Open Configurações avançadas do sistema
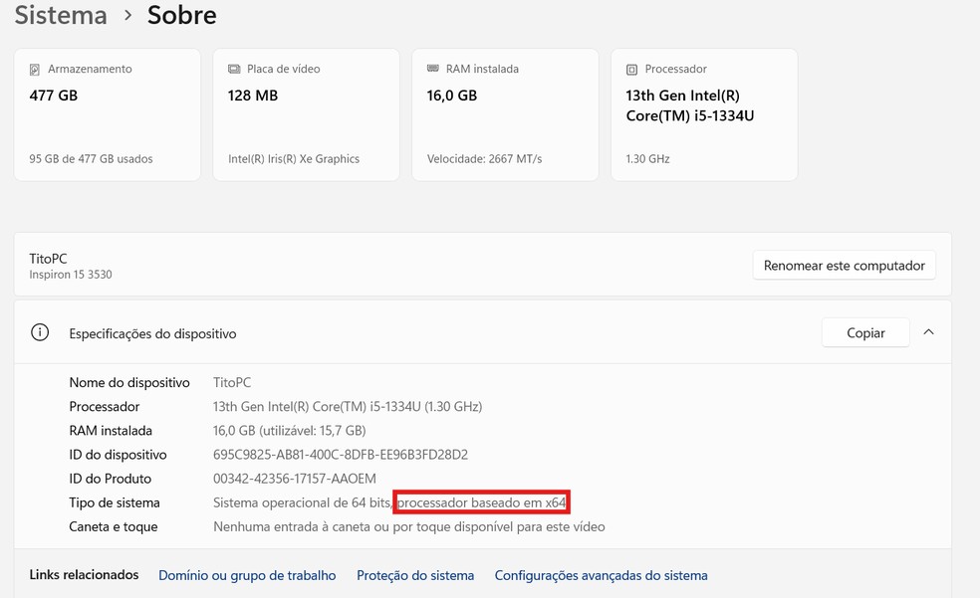This screenshot has width=980, height=598. [601, 574]
